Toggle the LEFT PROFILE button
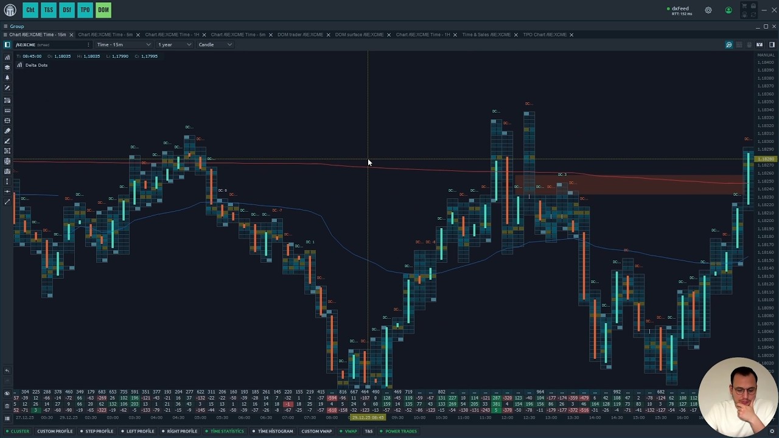 (138, 431)
